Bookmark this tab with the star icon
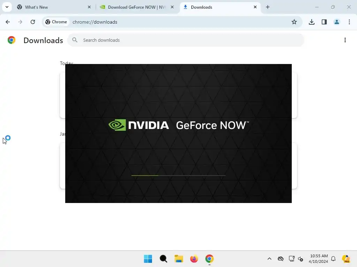 pos(294,22)
